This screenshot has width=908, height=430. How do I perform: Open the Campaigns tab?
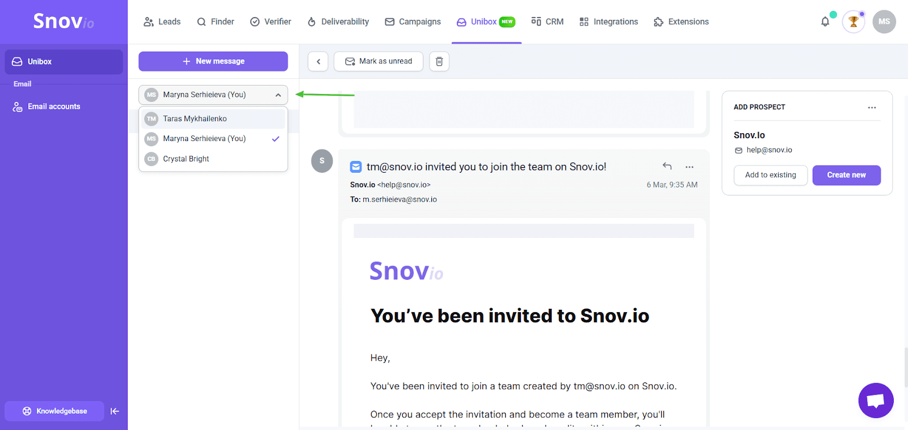[413, 22]
